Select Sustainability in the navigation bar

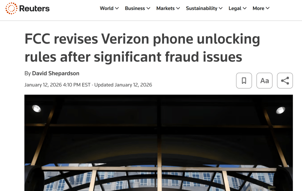click(201, 8)
